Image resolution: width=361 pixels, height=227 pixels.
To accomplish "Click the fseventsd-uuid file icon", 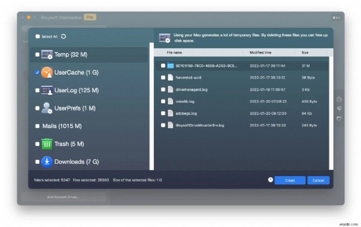I will 171,77.
